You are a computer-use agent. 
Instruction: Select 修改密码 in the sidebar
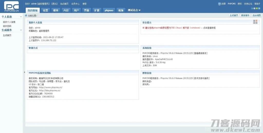click(7, 26)
